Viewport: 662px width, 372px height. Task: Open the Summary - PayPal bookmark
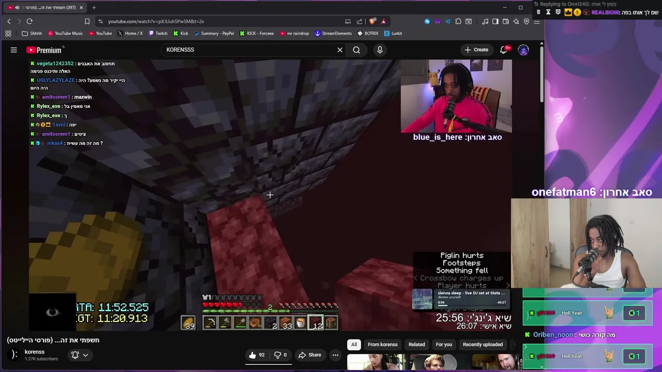214,34
